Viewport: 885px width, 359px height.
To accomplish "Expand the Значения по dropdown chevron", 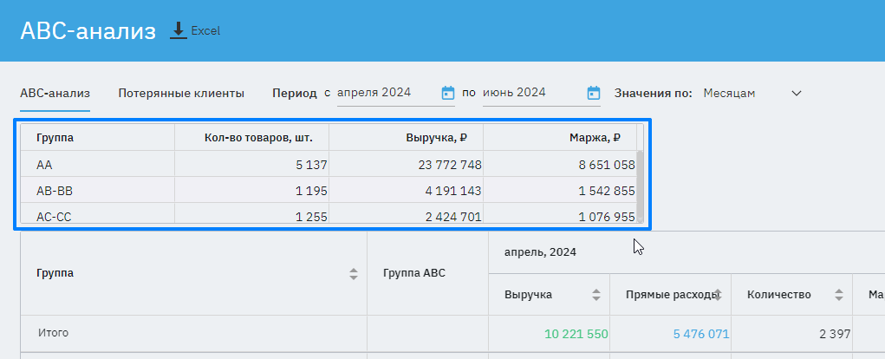I will click(797, 93).
